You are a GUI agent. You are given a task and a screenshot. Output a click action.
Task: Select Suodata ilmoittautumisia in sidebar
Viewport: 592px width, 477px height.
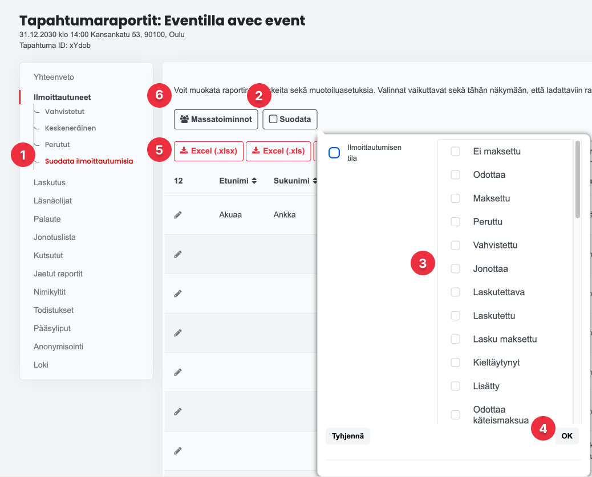point(89,161)
